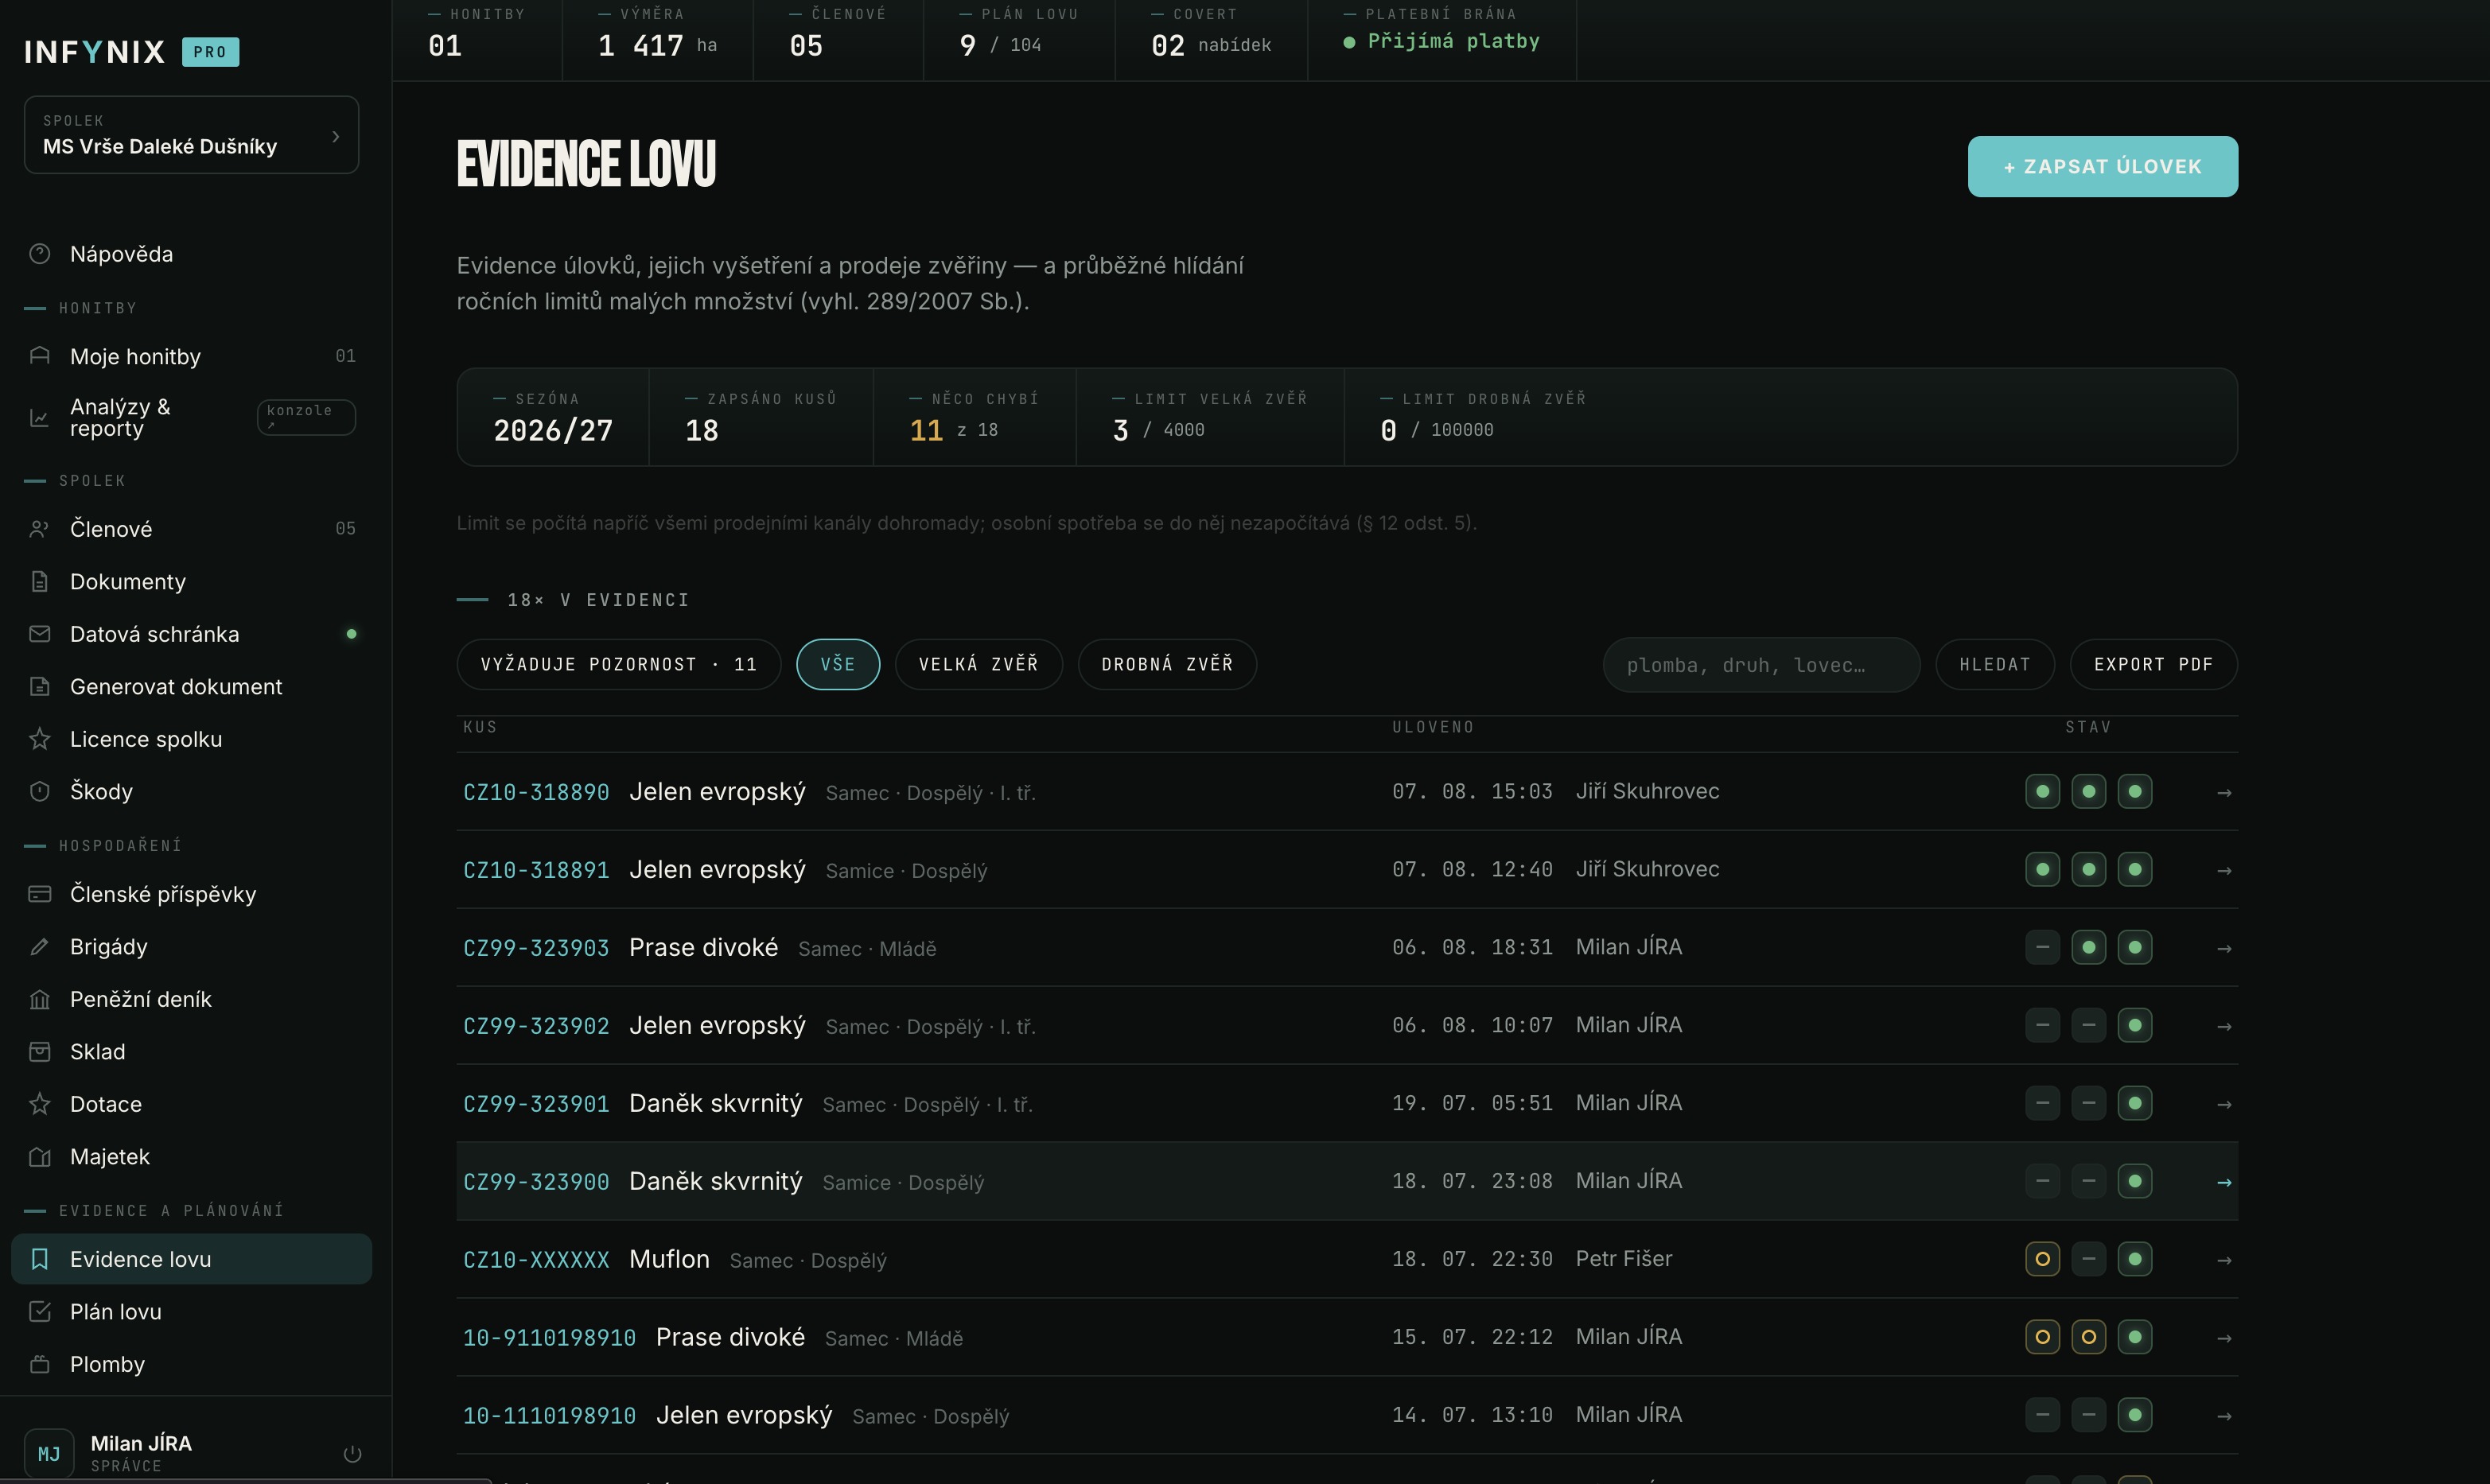Screen dimensions: 2490x1484
Task: Open the Dokumenty file icon
Action: coord(39,581)
